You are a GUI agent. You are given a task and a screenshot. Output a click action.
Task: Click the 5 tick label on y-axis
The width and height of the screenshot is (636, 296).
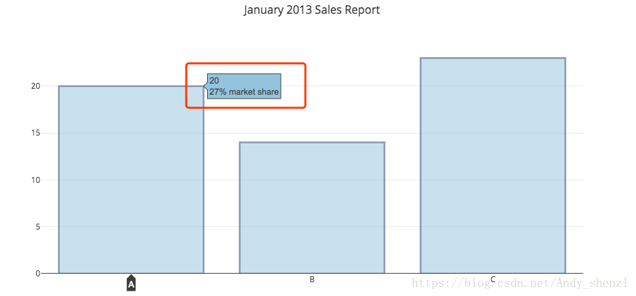click(x=37, y=227)
